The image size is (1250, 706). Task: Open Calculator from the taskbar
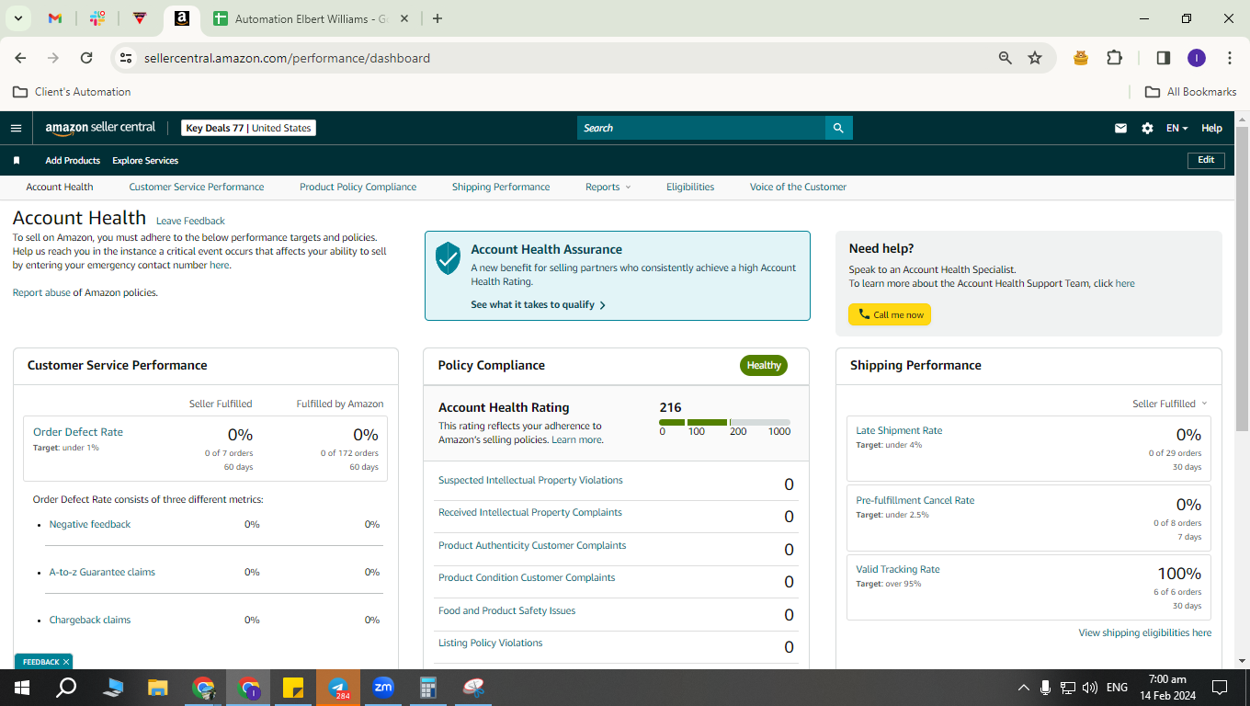[x=428, y=687]
